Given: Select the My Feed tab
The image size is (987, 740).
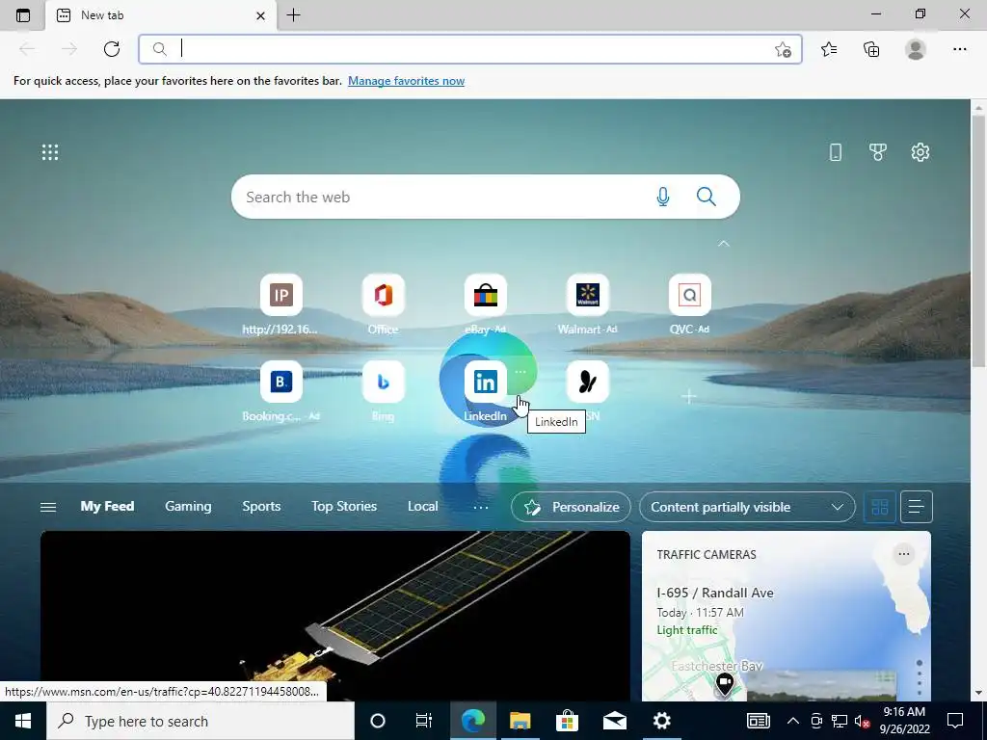Looking at the screenshot, I should [107, 507].
